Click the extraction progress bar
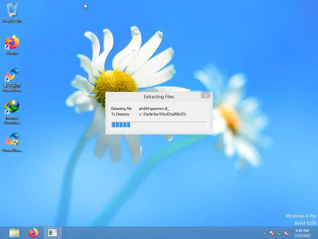 pos(159,124)
